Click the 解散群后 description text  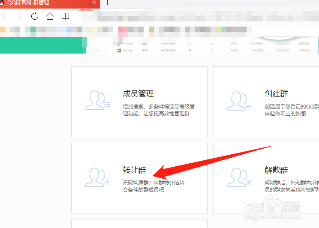click(x=292, y=186)
